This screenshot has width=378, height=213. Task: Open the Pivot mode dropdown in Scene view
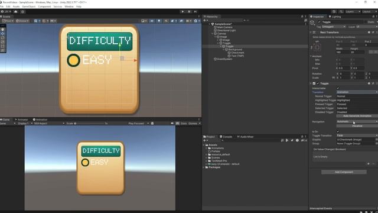pos(8,21)
